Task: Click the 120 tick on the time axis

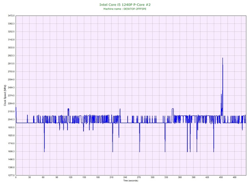Action: [71, 177]
